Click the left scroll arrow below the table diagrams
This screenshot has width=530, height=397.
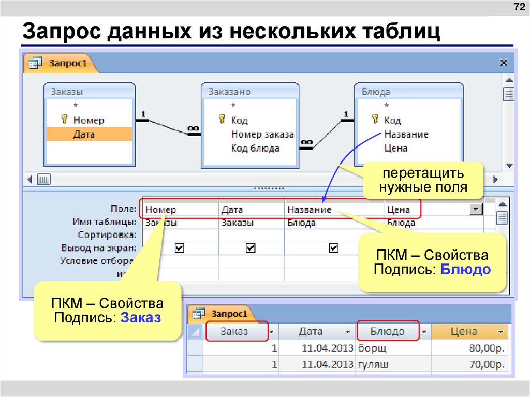click(x=30, y=179)
